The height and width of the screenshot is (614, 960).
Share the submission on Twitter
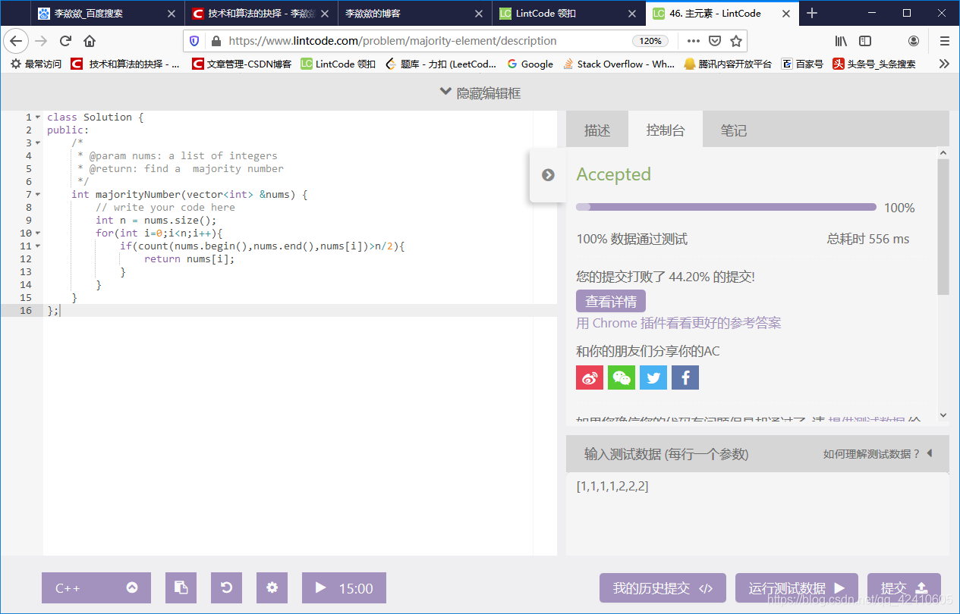[653, 377]
